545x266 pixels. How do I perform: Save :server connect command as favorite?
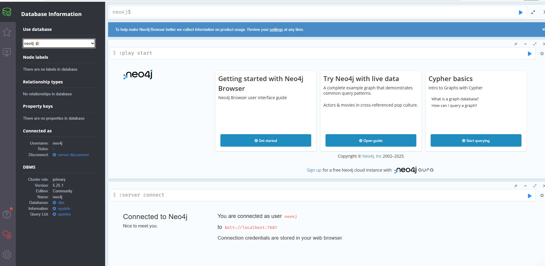pyautogui.click(x=542, y=195)
